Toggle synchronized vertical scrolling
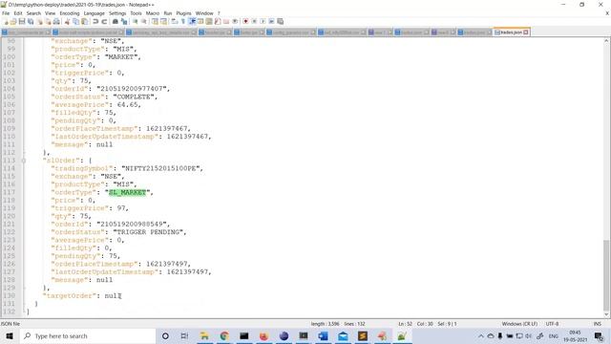Image resolution: width=611 pixels, height=344 pixels. coord(155,21)
